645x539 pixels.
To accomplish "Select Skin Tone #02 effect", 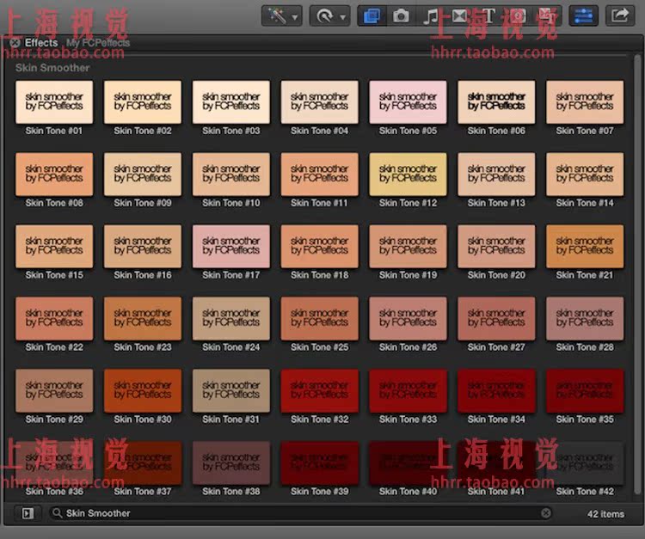I will point(143,102).
